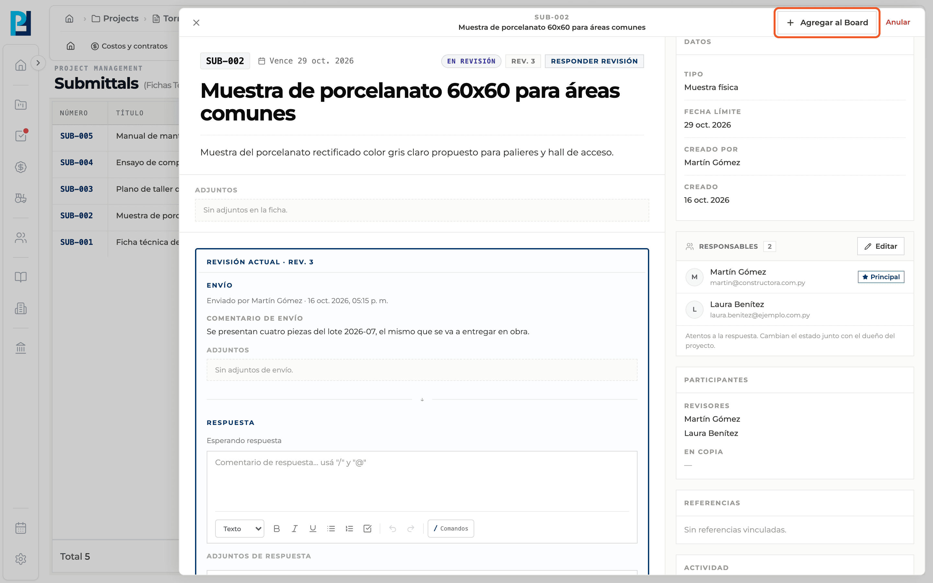Open people icon in sidebar

(x=20, y=237)
